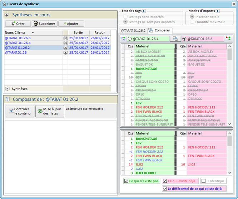Click the Contrôler le contenu button

[20, 111]
